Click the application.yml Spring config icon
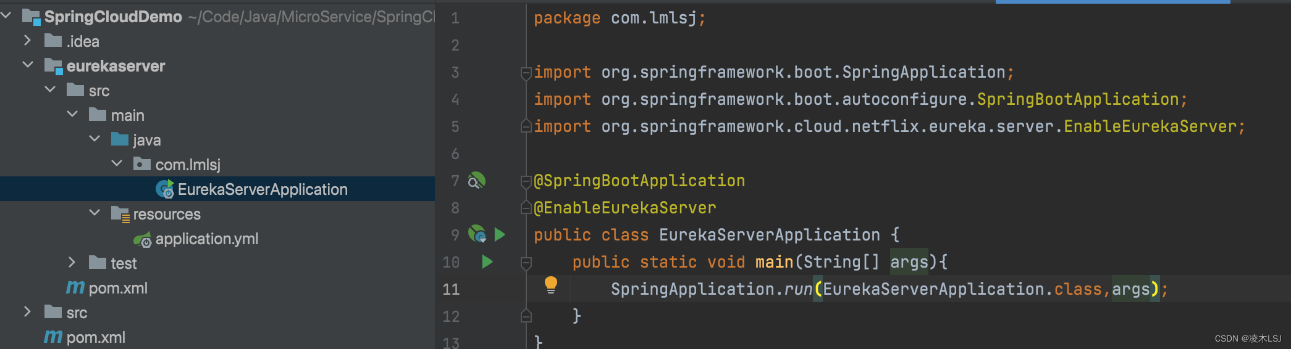Viewport: 1291px width, 349px height. (143, 239)
